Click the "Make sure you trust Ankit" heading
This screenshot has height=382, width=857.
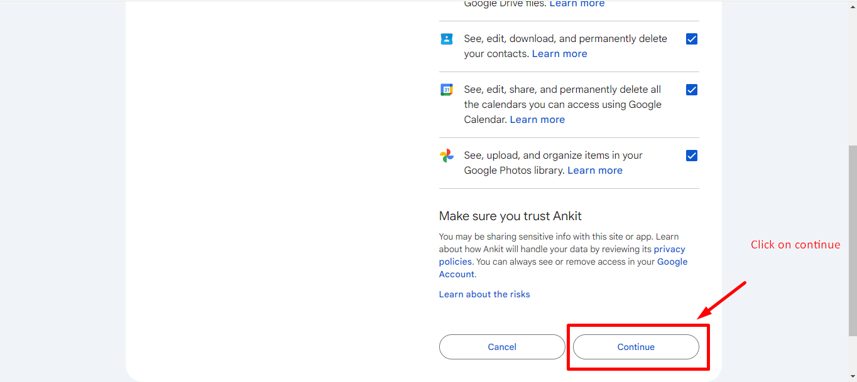tap(510, 216)
